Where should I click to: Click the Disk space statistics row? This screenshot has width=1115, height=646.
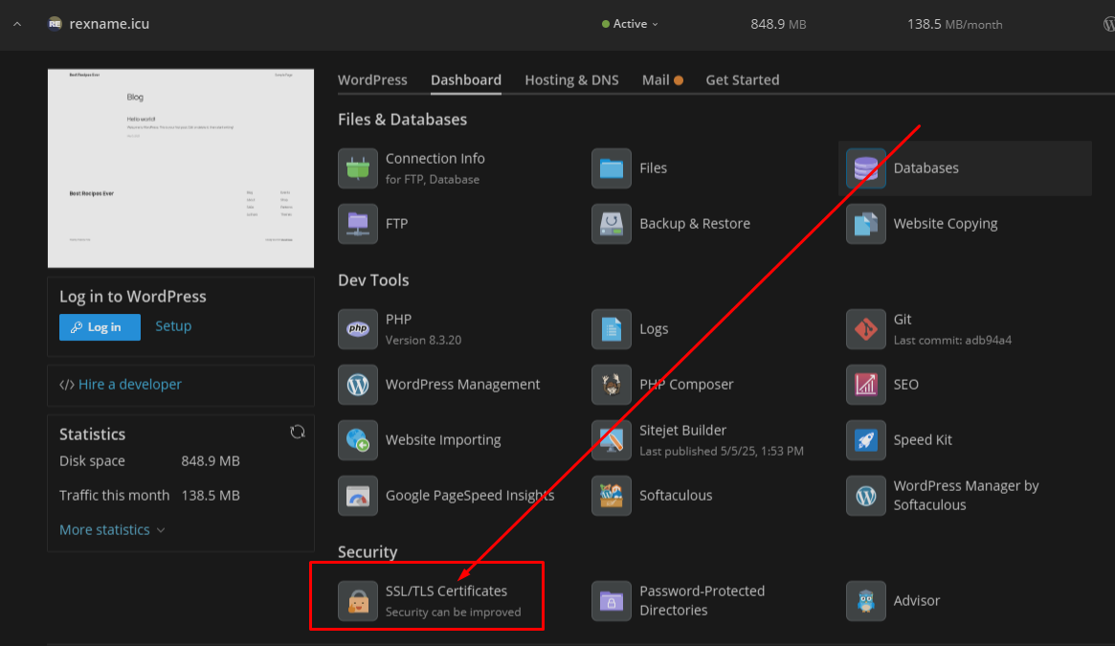[149, 461]
